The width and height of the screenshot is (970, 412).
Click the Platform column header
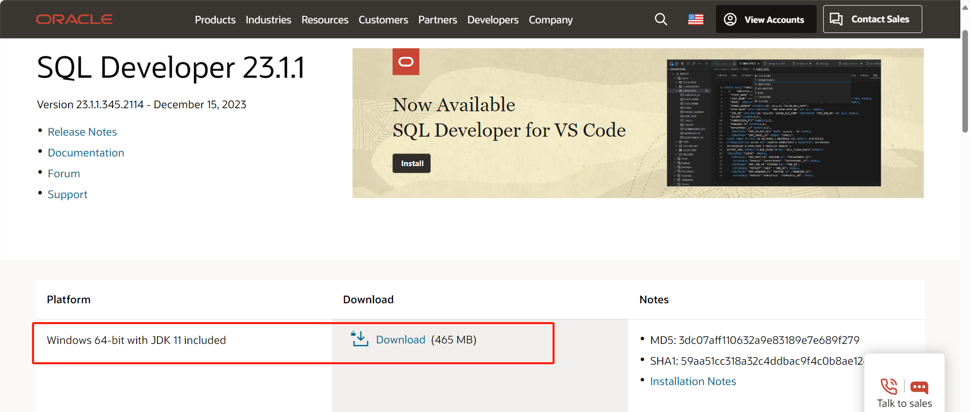coord(69,300)
